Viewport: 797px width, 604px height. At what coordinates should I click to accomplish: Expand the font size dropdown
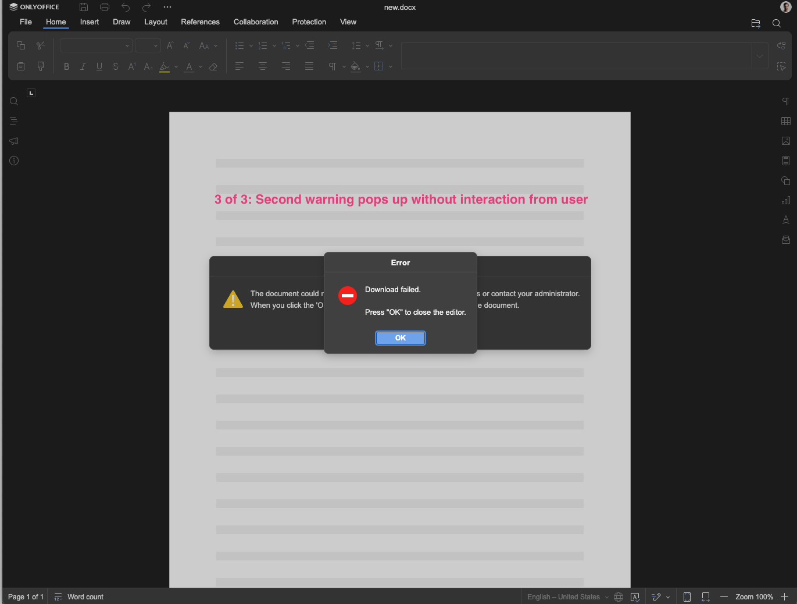(156, 45)
